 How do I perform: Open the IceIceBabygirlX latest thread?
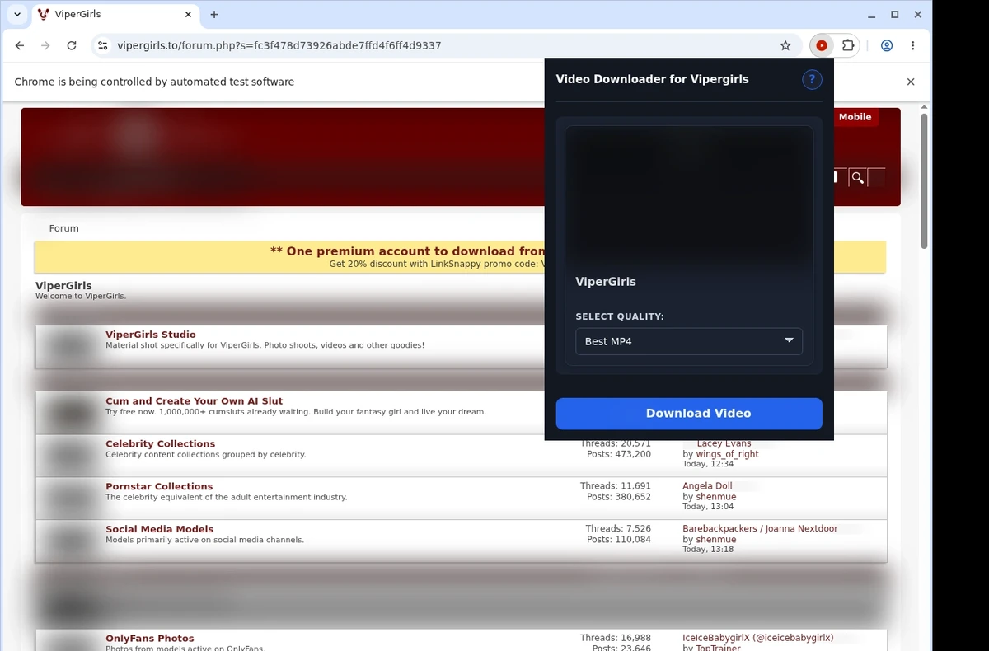(758, 638)
